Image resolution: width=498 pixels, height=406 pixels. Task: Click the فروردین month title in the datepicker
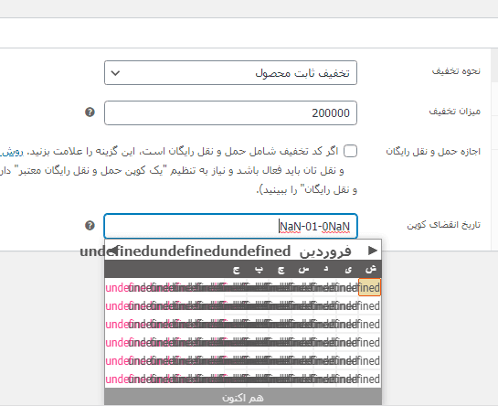(325, 251)
